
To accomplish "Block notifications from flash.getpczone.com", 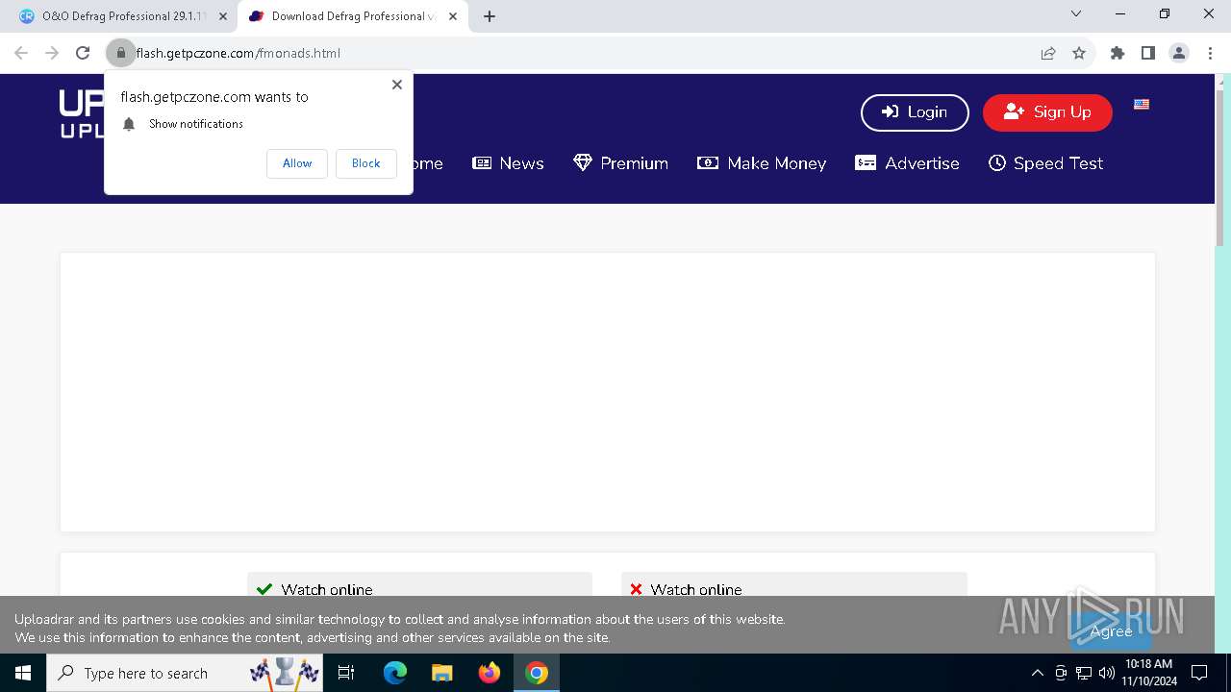I will pos(365,163).
